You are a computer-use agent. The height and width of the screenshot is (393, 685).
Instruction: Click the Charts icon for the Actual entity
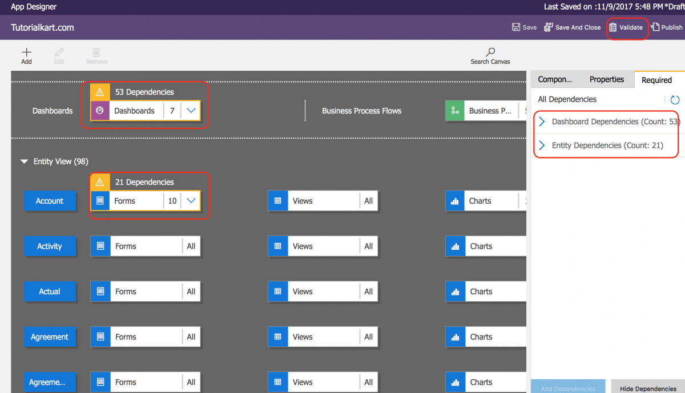pyautogui.click(x=455, y=291)
